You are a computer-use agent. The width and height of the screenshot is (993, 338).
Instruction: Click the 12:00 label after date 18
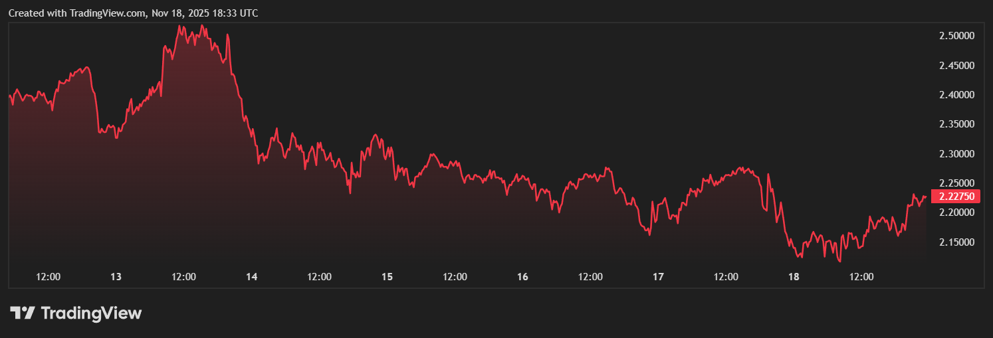pyautogui.click(x=862, y=276)
